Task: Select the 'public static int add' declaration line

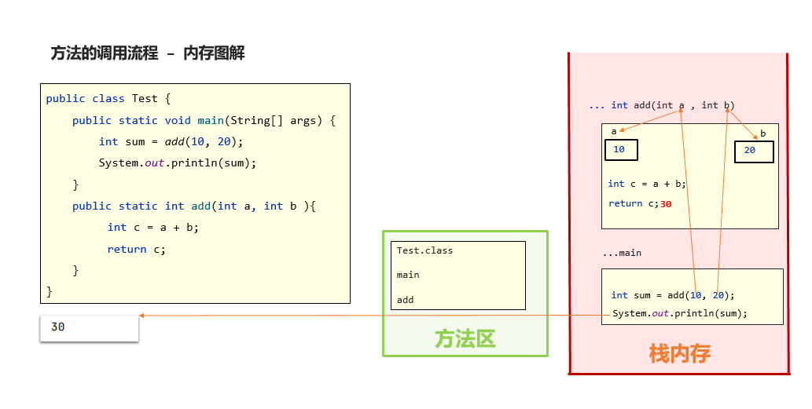Action: tap(193, 206)
